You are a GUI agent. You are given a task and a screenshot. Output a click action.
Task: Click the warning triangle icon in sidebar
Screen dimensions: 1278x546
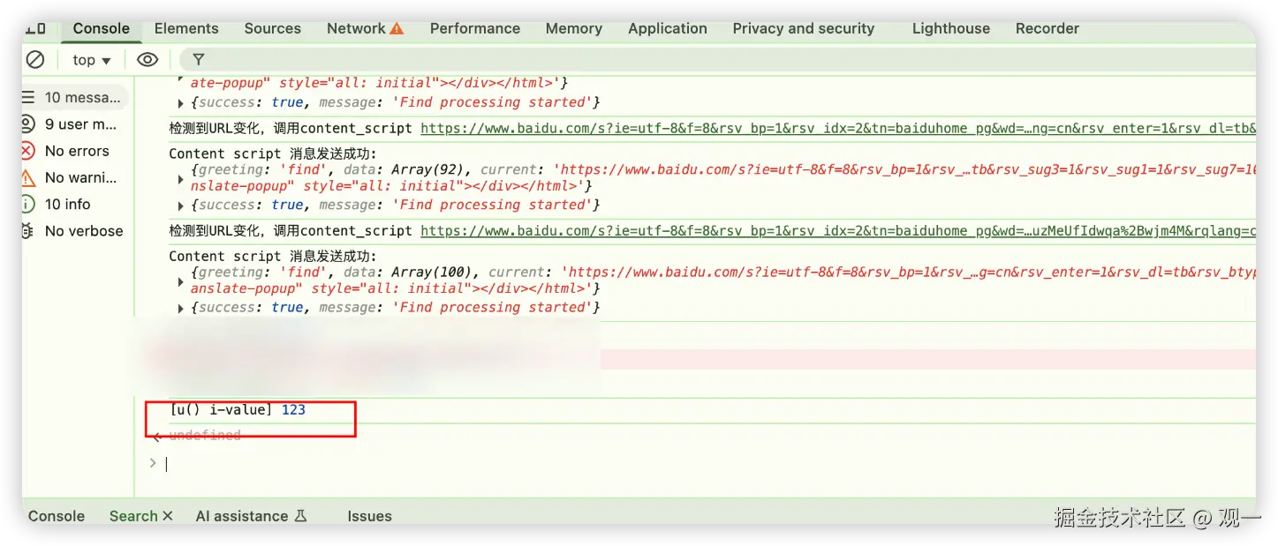tap(28, 177)
